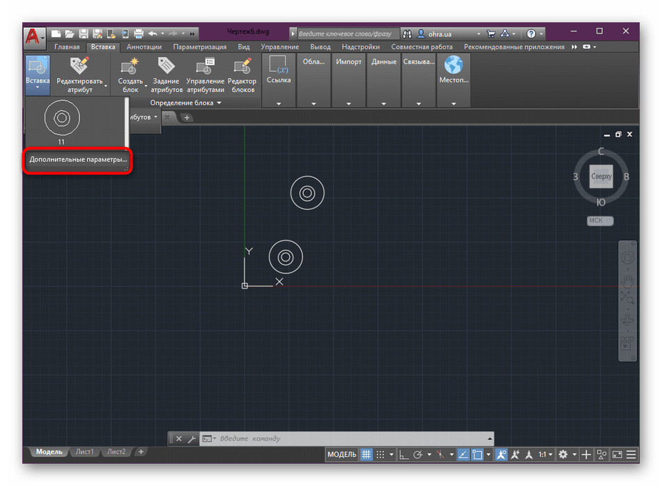This screenshot has height=486, width=662.
Task: Open Управление атрибутами manager
Action: (x=206, y=68)
